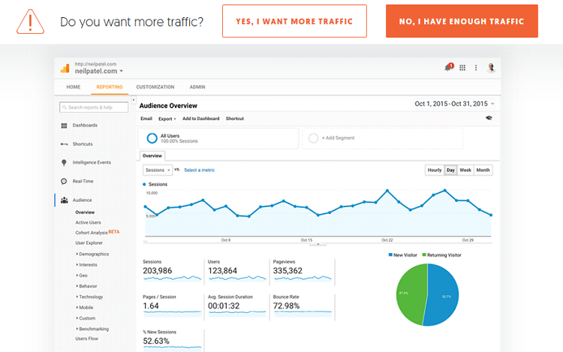Click the Users 123,864 metric tile

tap(237, 272)
